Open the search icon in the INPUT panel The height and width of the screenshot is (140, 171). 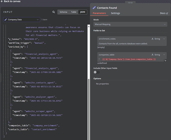[54, 12]
